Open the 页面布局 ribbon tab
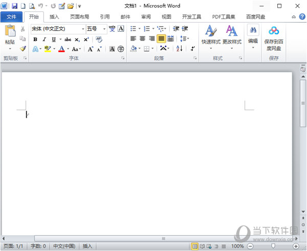 (79, 17)
